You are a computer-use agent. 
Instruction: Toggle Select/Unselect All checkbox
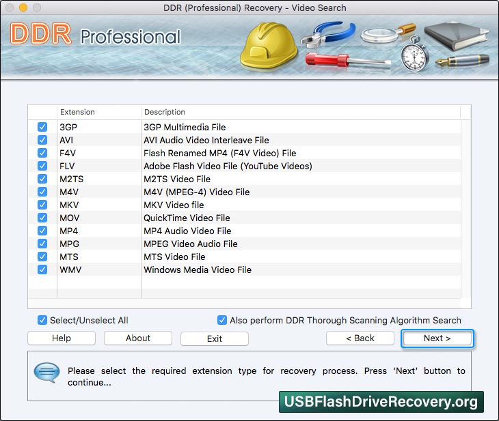click(42, 320)
